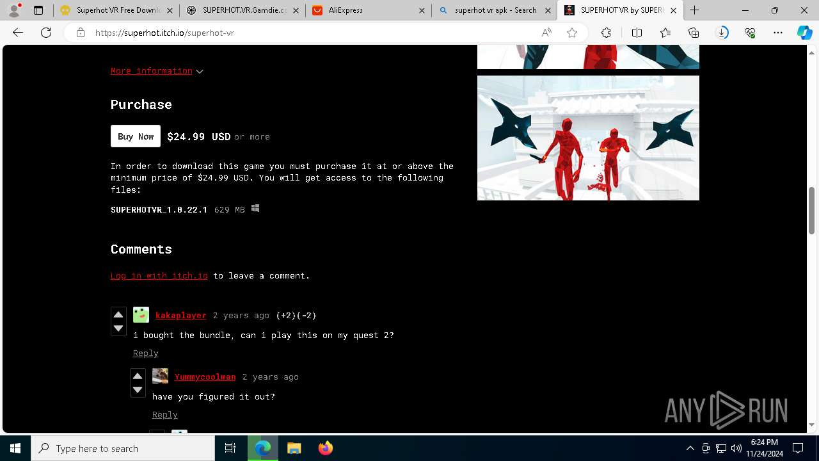819x461 pixels.
Task: Open the network icon in tray
Action: click(x=721, y=448)
